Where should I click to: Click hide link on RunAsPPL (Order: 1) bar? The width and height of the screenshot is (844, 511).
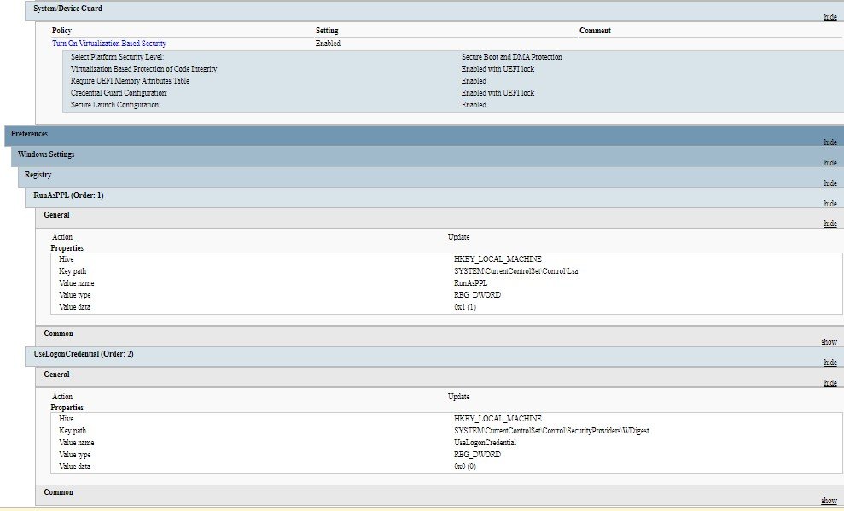point(830,203)
